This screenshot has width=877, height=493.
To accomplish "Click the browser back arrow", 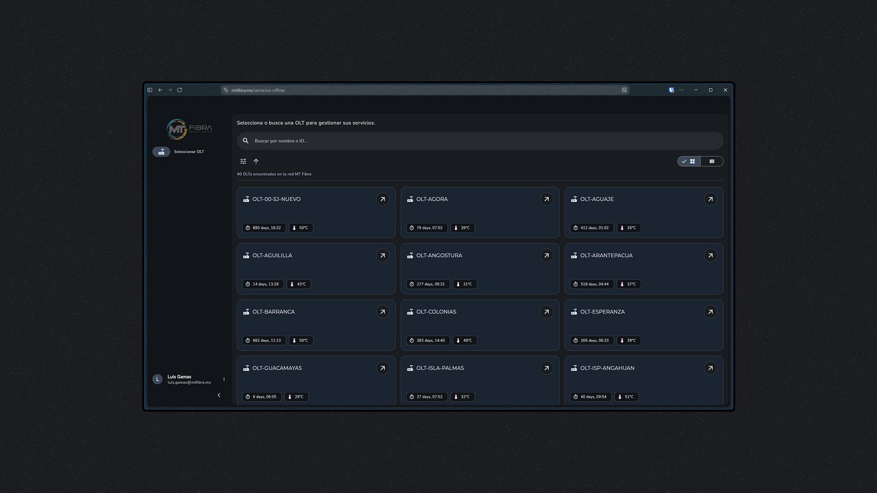I will pyautogui.click(x=160, y=90).
